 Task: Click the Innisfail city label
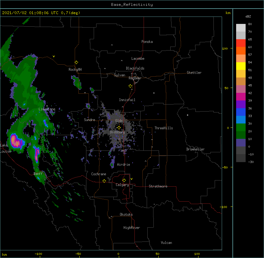tap(127, 100)
